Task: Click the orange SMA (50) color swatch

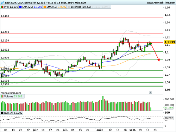Action: 45,7
